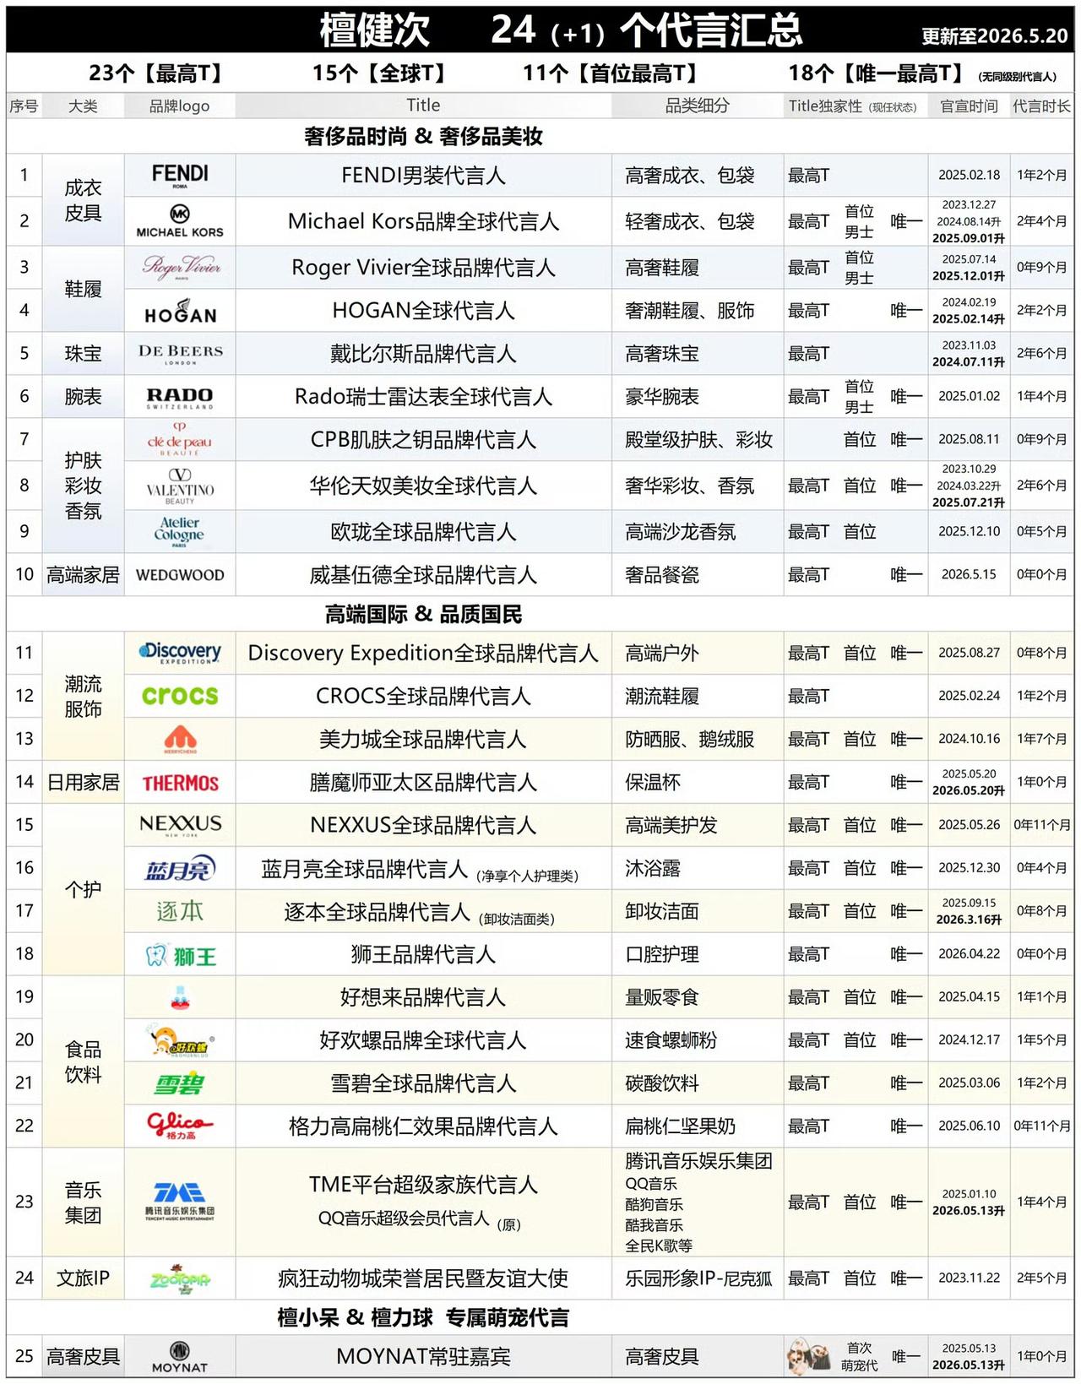Click the 疯狂动物城荣誉居民暨友谊大使 cell
Viewport: 1081px width, 1384px height.
point(423,1278)
